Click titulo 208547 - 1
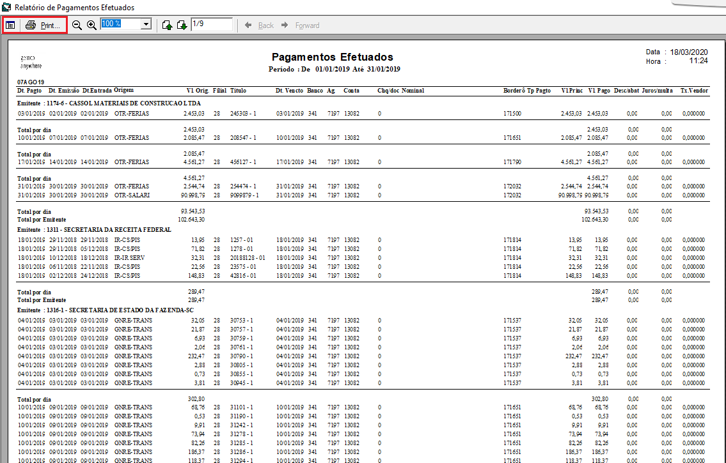The image size is (726, 463). pos(243,138)
